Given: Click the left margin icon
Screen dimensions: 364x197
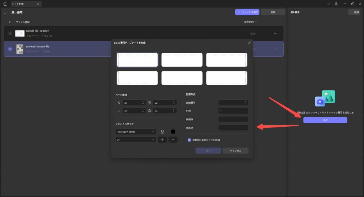Looking at the screenshot, I should 119,103.
